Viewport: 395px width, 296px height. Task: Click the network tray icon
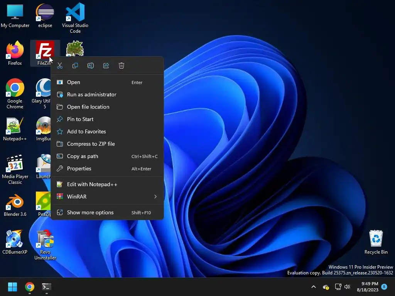point(338,287)
